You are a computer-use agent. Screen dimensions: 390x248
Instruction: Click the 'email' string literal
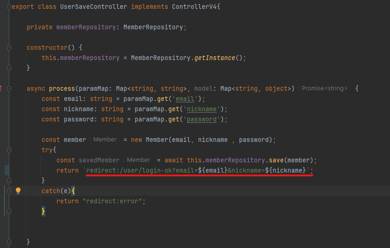click(185, 99)
